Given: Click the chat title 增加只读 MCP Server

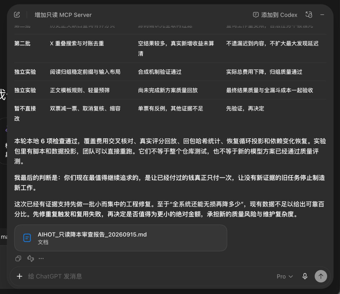Looking at the screenshot, I should [x=63, y=15].
